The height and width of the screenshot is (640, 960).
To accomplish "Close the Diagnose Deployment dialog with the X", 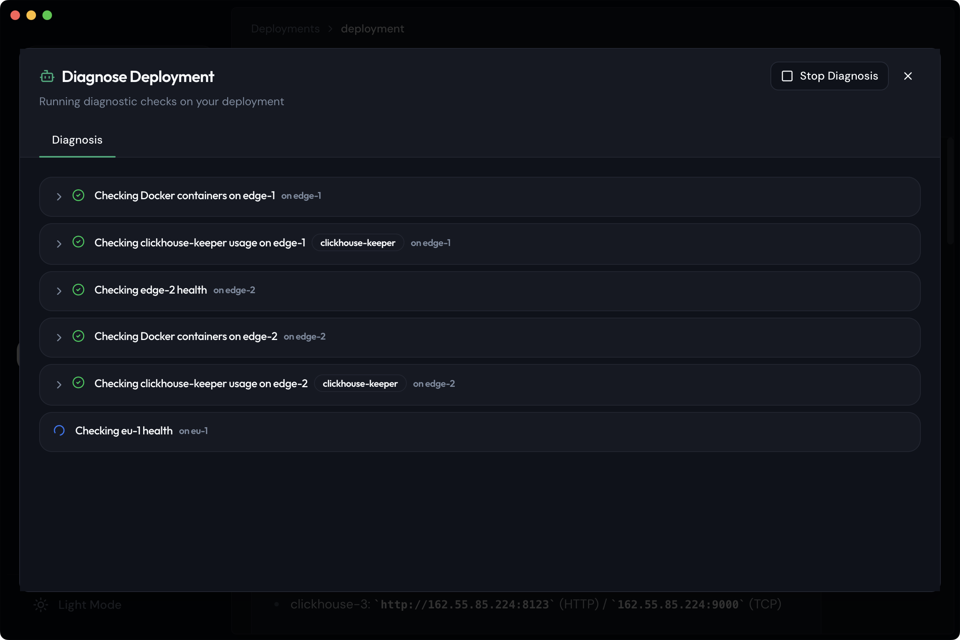I will coord(908,76).
